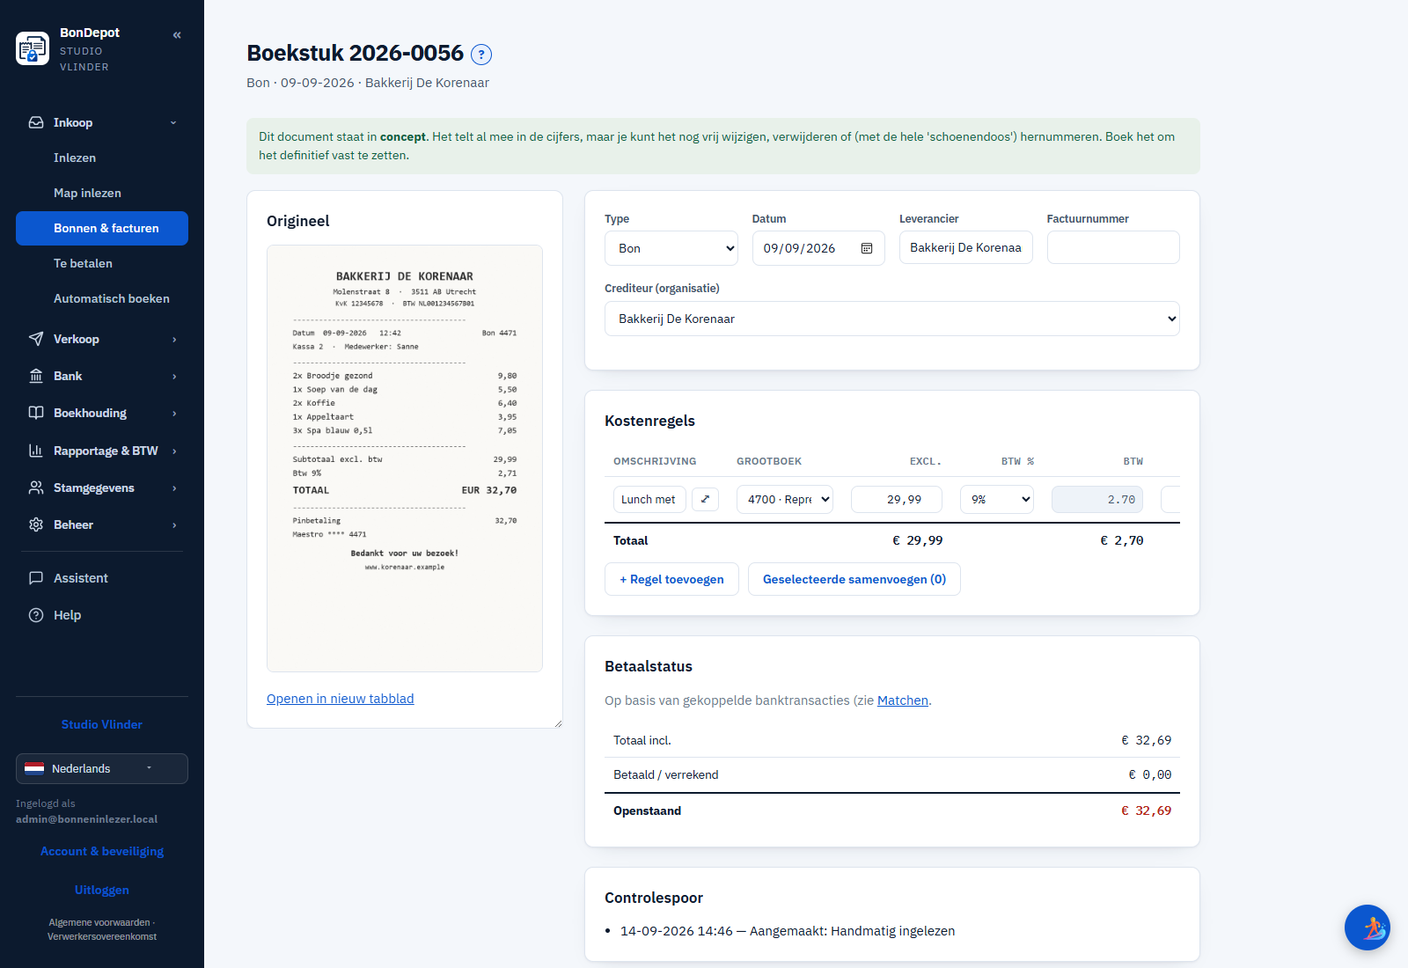Click the Beheer gear icon
Screen dimensions: 1408x968
(x=36, y=524)
